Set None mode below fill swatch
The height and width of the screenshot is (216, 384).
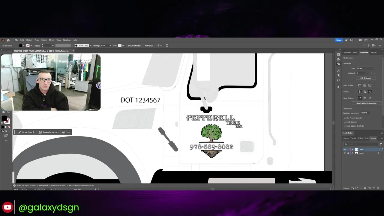click(x=9, y=127)
